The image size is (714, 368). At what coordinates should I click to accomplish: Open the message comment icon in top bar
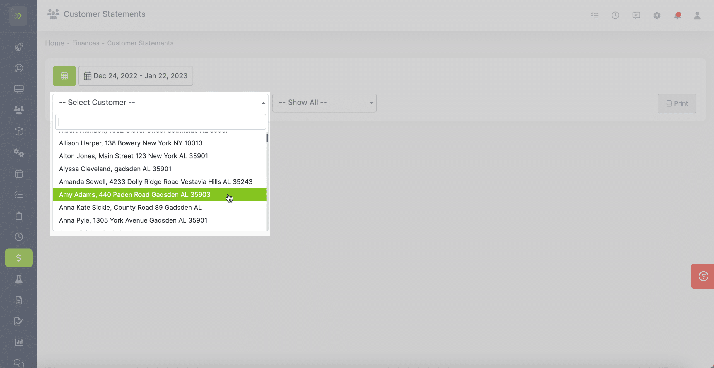coord(636,15)
